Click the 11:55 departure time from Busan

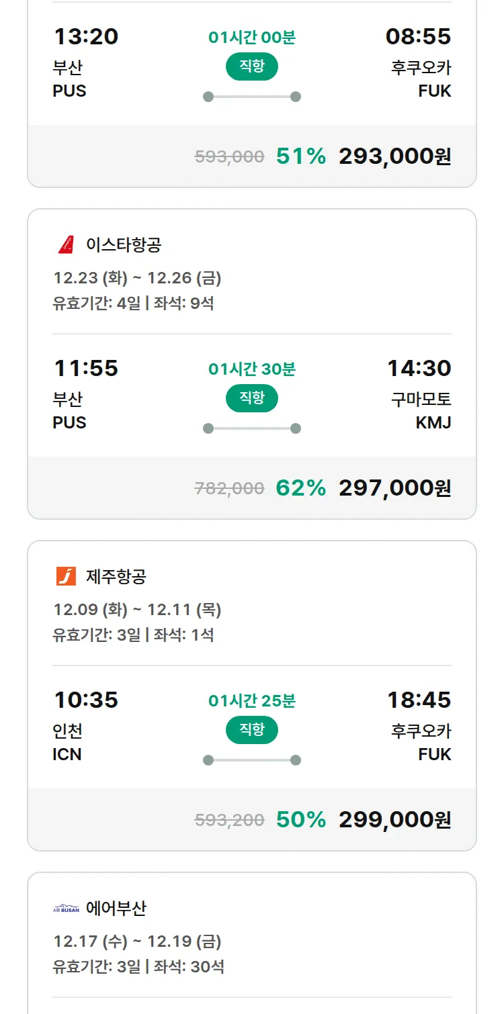pos(86,368)
